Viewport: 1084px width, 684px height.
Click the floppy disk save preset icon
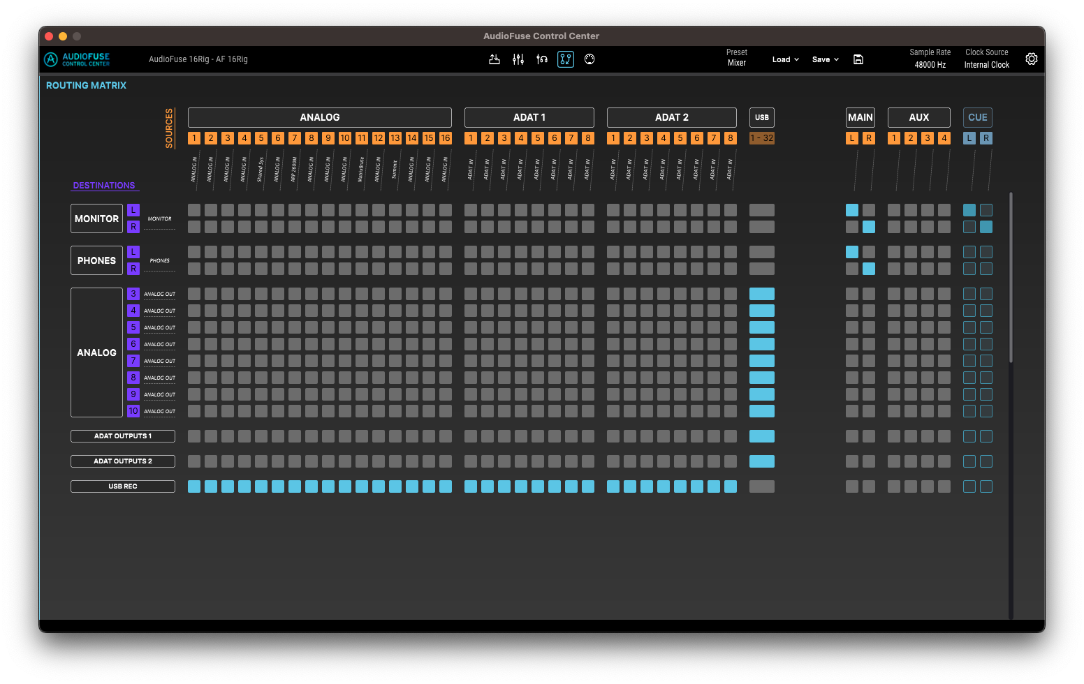[858, 59]
